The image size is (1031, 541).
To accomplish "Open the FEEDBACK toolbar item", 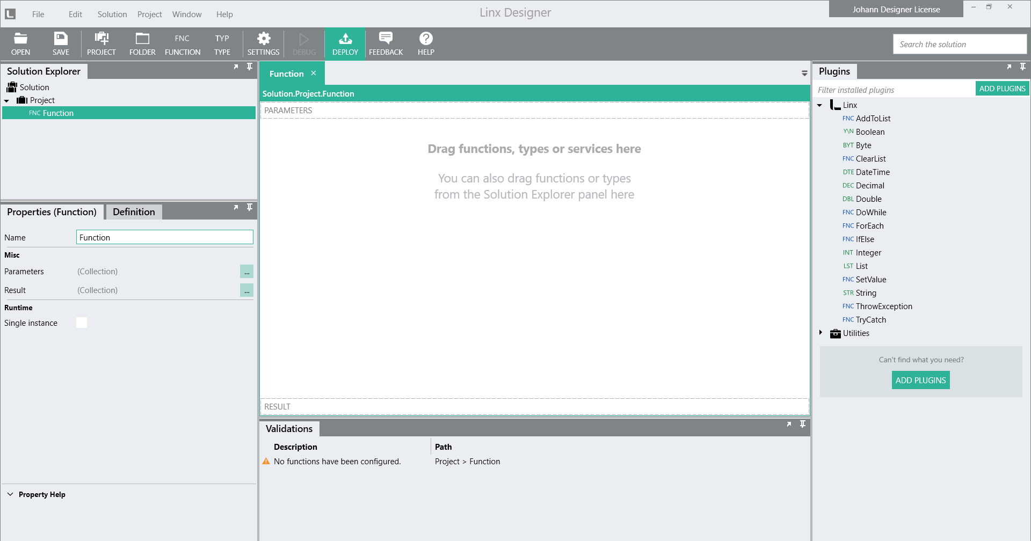I will (386, 43).
